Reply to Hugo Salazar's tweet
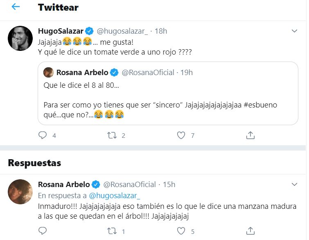The width and height of the screenshot is (309, 240). tap(43, 135)
